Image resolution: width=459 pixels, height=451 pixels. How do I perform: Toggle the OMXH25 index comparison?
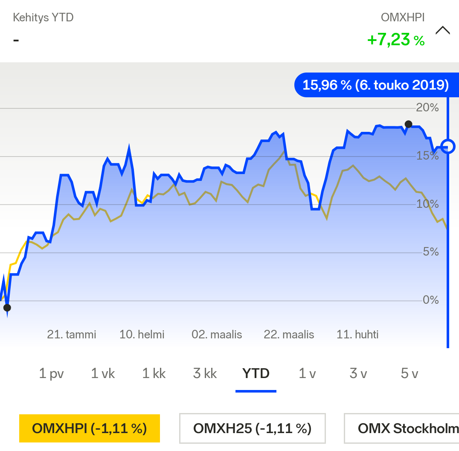(252, 428)
